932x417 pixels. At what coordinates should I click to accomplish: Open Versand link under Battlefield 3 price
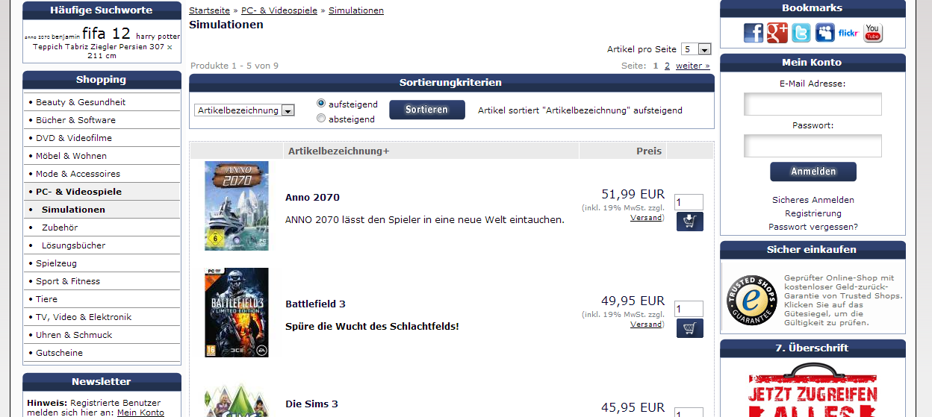point(646,324)
